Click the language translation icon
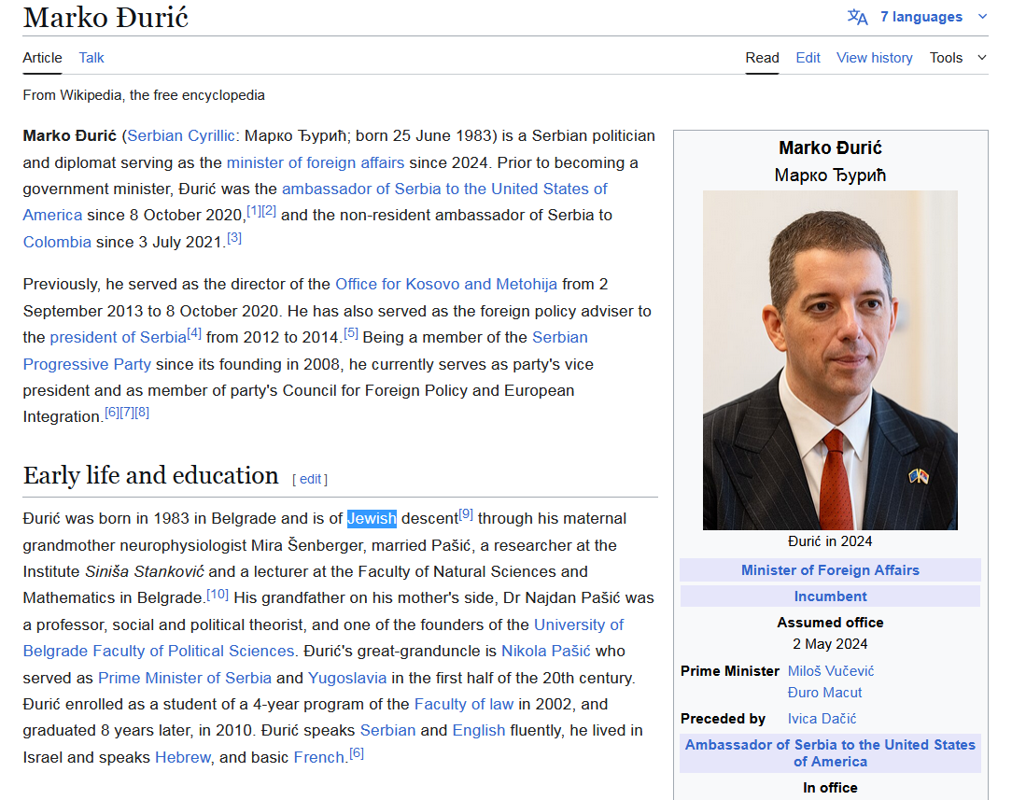Viewport: 1012px width, 800px height. (x=857, y=17)
